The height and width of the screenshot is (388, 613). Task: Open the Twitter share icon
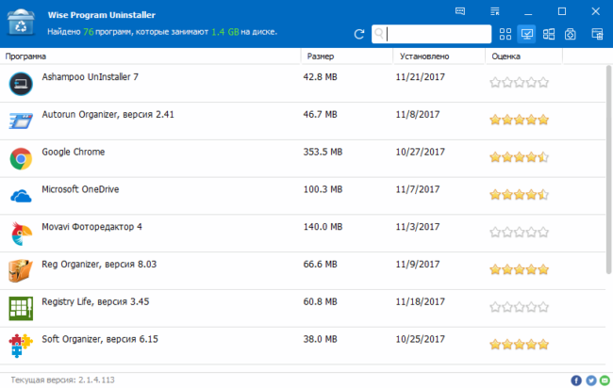point(590,380)
